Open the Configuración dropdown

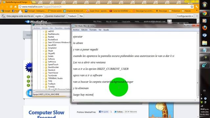pyautogui.click(x=185, y=16)
